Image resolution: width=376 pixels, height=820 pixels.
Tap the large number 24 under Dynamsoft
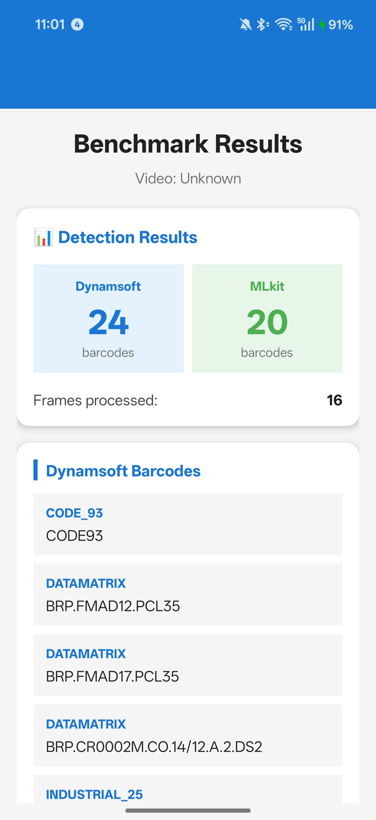[x=109, y=322]
